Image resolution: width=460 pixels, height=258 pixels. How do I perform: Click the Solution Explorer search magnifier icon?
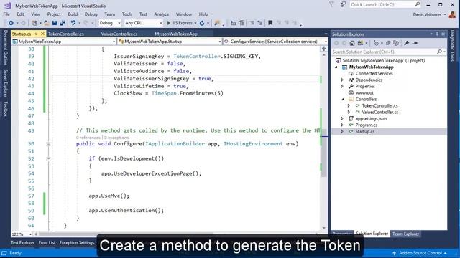pos(439,52)
